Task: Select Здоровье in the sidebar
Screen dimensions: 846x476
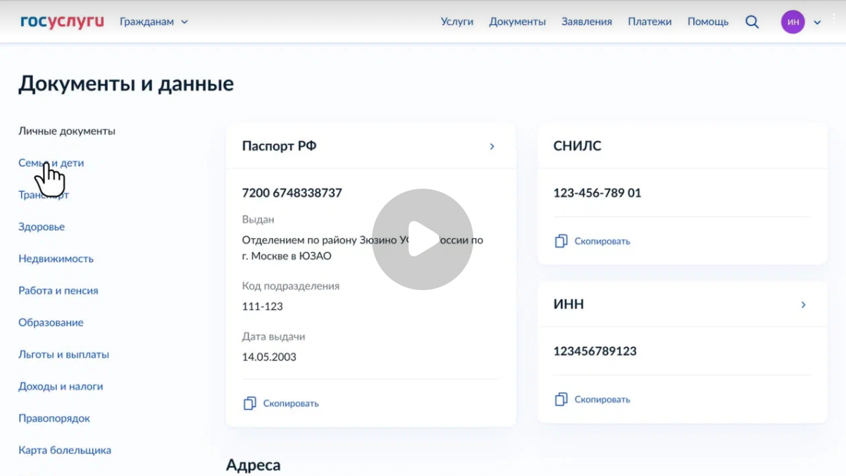Action: pyautogui.click(x=42, y=227)
